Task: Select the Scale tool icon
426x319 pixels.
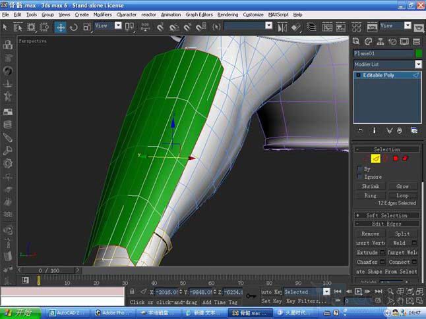Action: pos(87,28)
